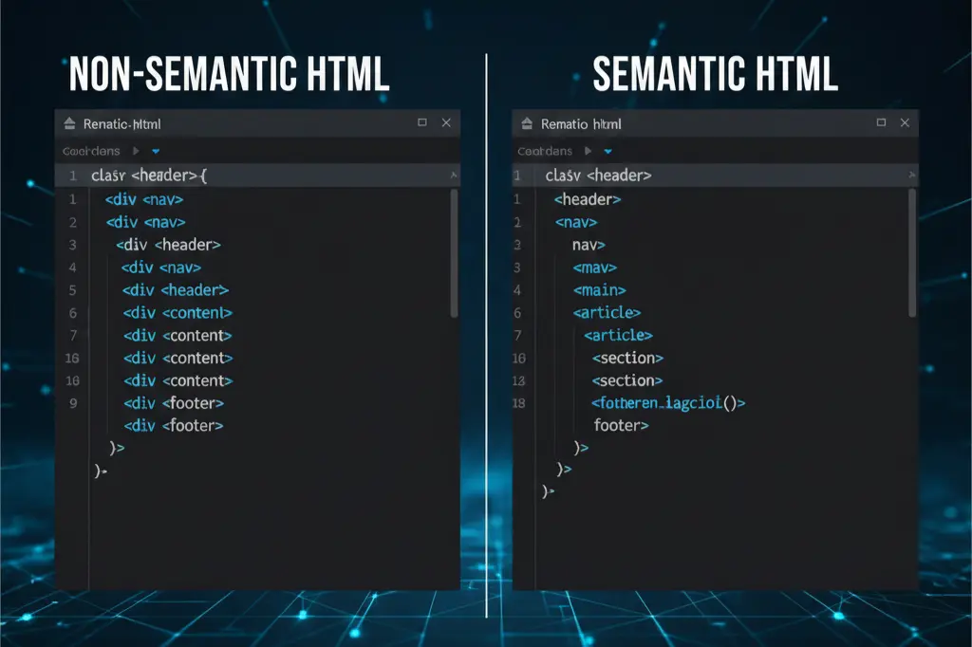Open the blue chevron dropdown in the left breadcrumb bar
Viewport: 972px width, 647px height.
point(155,150)
